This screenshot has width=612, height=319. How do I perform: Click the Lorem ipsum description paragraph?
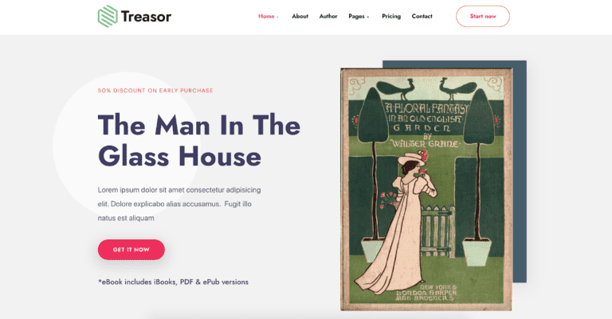[179, 204]
